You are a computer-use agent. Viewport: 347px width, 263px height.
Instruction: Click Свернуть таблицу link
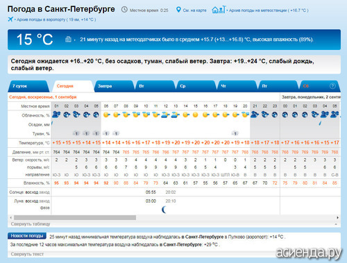tap(31, 224)
